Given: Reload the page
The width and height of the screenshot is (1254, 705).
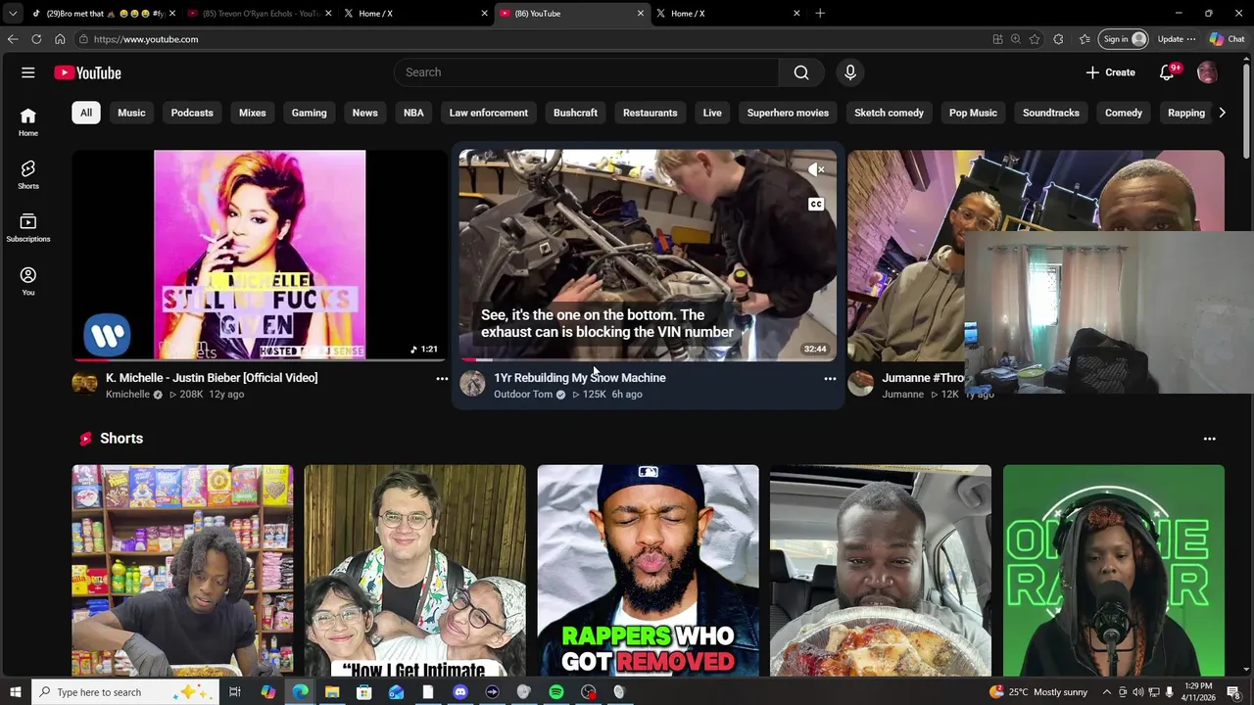Looking at the screenshot, I should click(36, 39).
